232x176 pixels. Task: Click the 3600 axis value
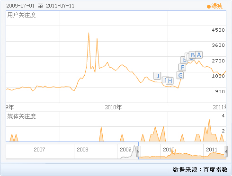pyautogui.click(x=218, y=45)
